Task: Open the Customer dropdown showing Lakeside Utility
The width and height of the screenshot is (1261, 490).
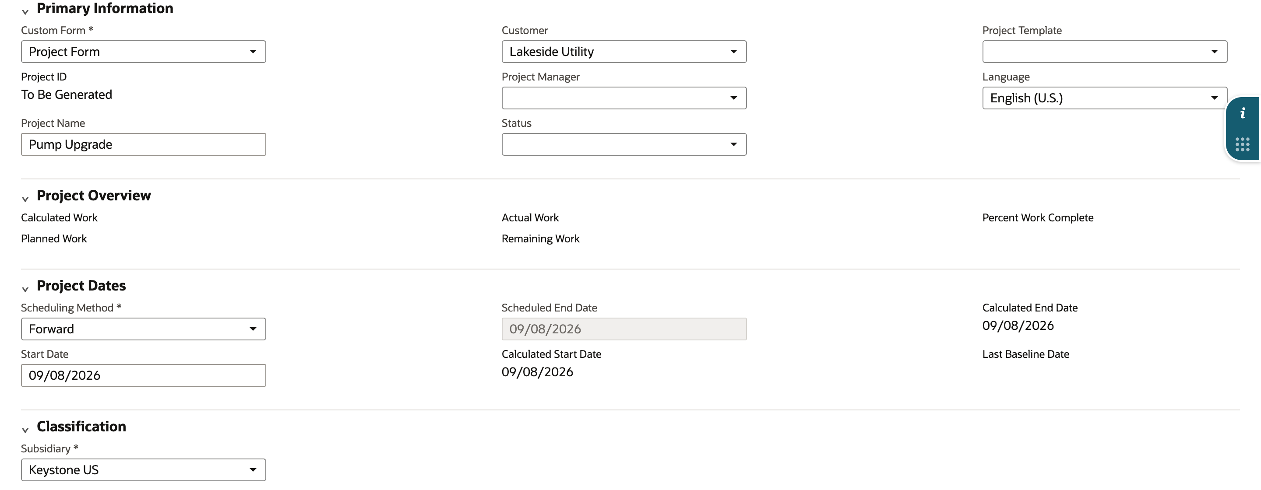Action: point(623,51)
